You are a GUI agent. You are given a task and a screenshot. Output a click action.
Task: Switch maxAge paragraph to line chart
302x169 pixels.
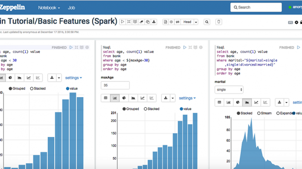142,98
